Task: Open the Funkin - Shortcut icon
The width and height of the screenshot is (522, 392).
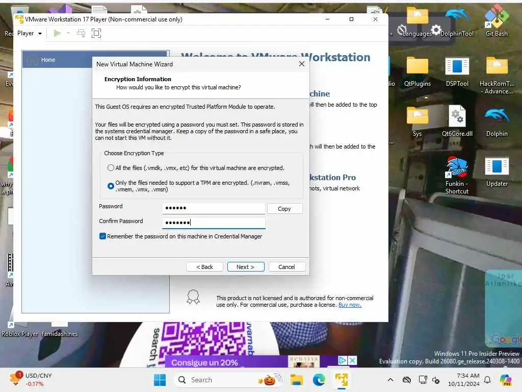Action: click(457, 175)
